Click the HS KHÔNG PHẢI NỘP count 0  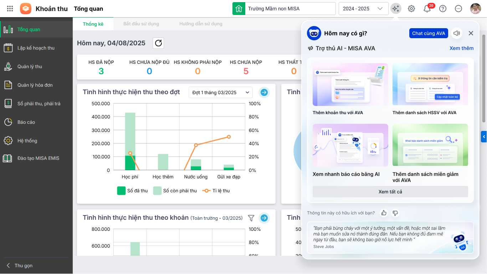click(x=198, y=71)
